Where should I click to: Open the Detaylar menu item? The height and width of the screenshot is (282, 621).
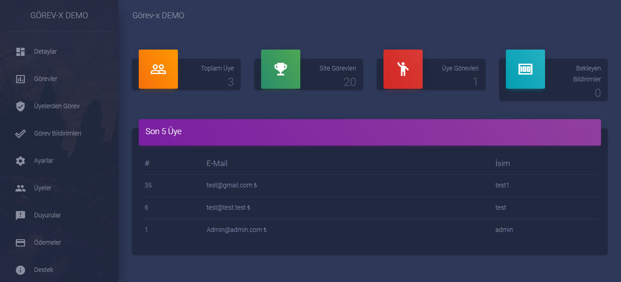59,51
